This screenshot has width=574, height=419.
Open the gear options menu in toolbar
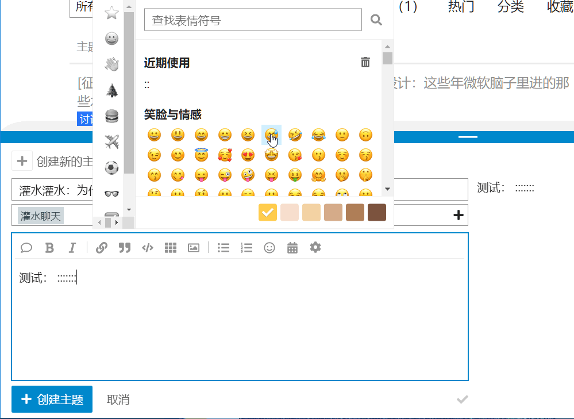pyautogui.click(x=315, y=248)
